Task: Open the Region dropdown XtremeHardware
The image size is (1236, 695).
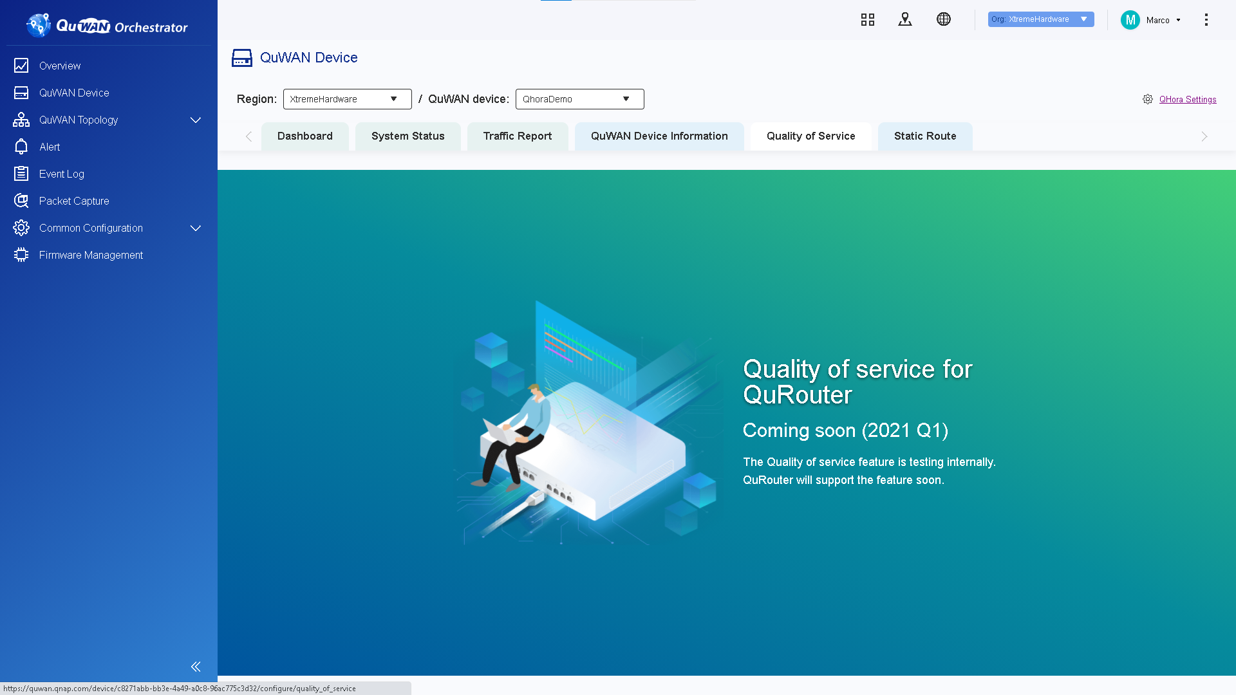Action: pyautogui.click(x=347, y=99)
